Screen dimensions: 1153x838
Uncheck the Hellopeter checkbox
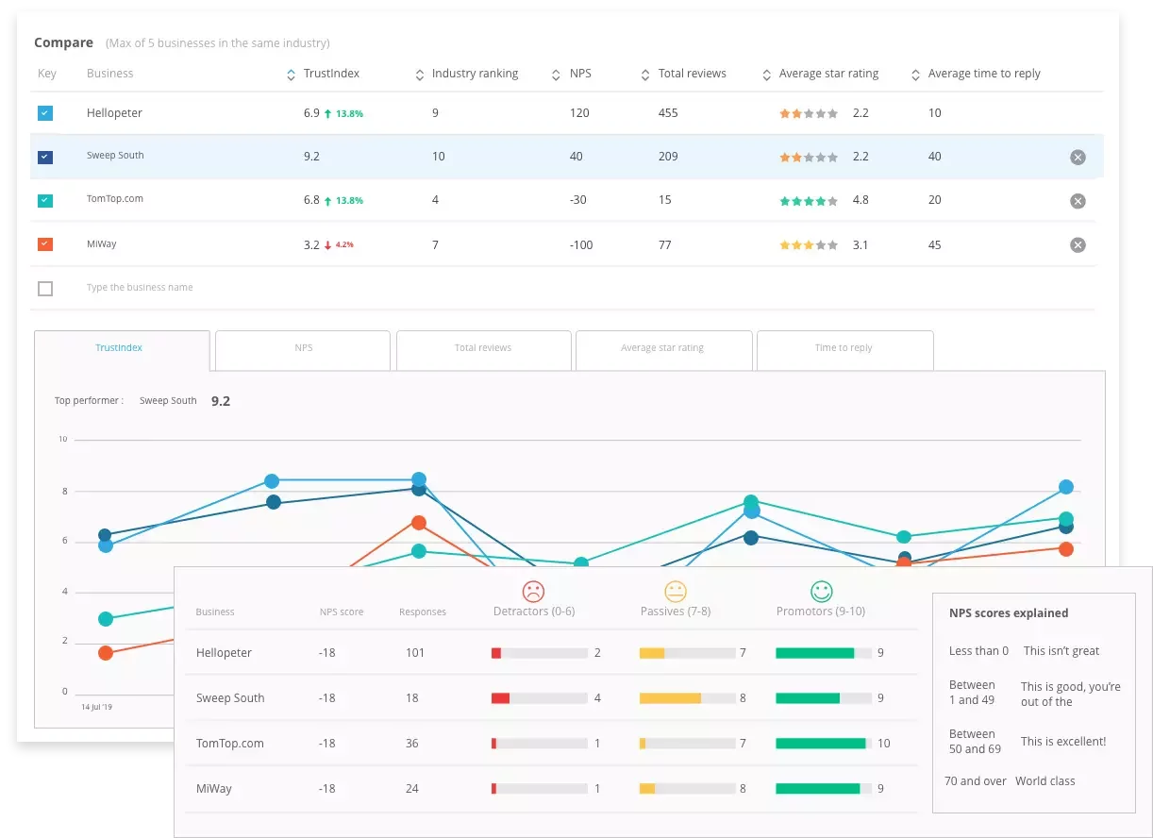click(x=45, y=112)
